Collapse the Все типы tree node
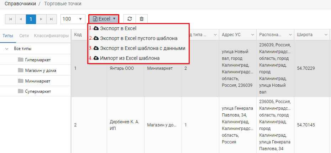Image resolution: width=331 pixels, height=153 pixels. point(7,49)
